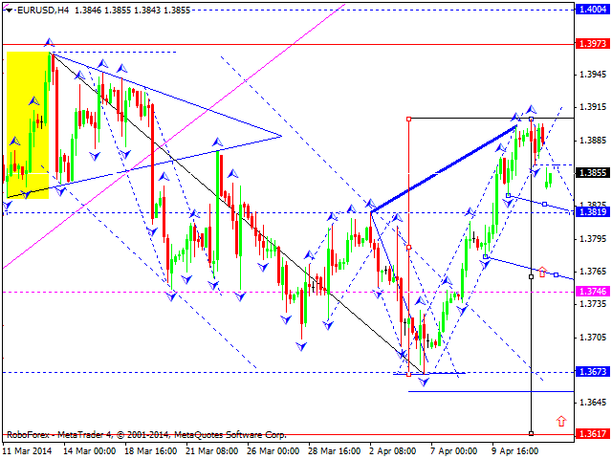612x459 pixels.
Task: Click the handle at bottom of black vertical line
Action: click(531, 433)
